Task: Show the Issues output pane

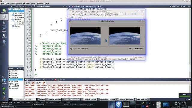Action: (x=41, y=99)
